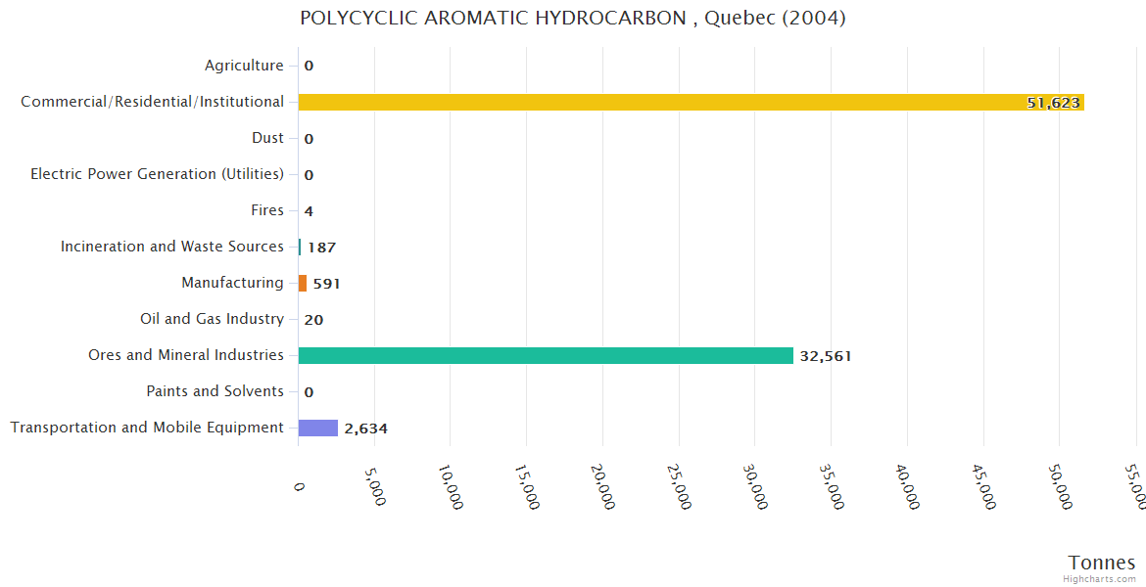Screen dimensions: 1146x587
Task: Click the 187 value label
Action: (321, 248)
